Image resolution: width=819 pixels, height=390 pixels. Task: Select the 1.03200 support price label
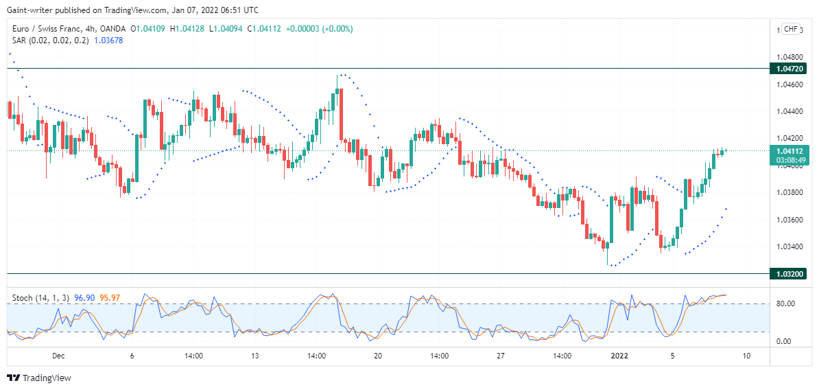click(790, 273)
